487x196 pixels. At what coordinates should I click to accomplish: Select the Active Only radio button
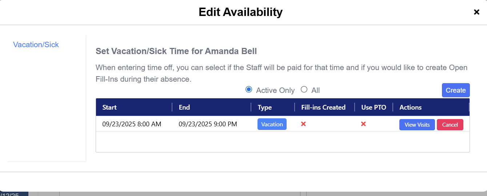coord(249,90)
